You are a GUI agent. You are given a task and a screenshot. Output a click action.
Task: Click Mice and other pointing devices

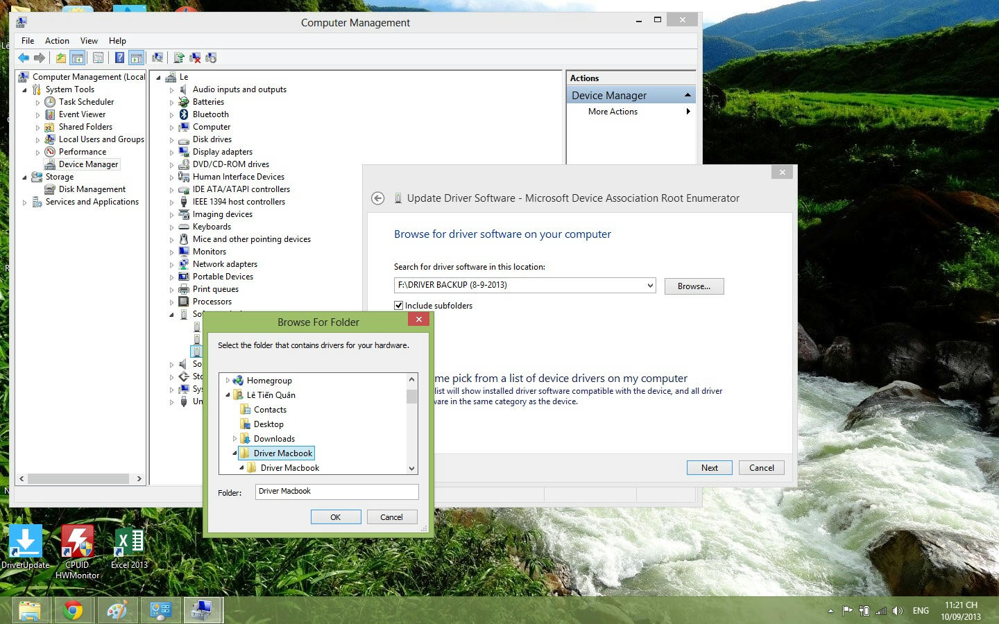(252, 239)
